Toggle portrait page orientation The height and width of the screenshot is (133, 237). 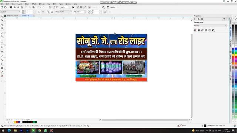coord(39,12)
